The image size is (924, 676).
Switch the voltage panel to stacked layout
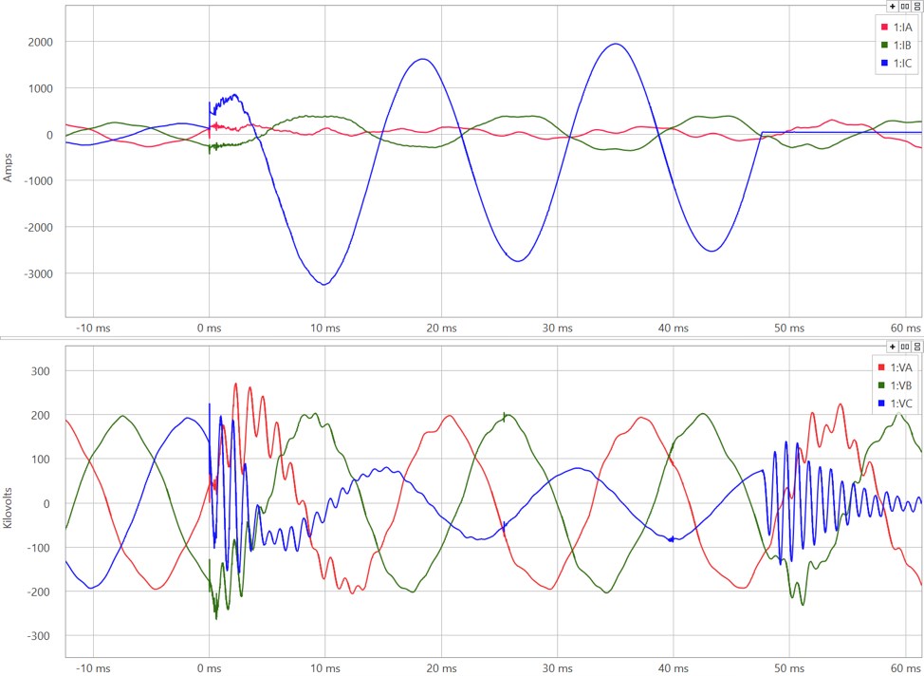916,347
